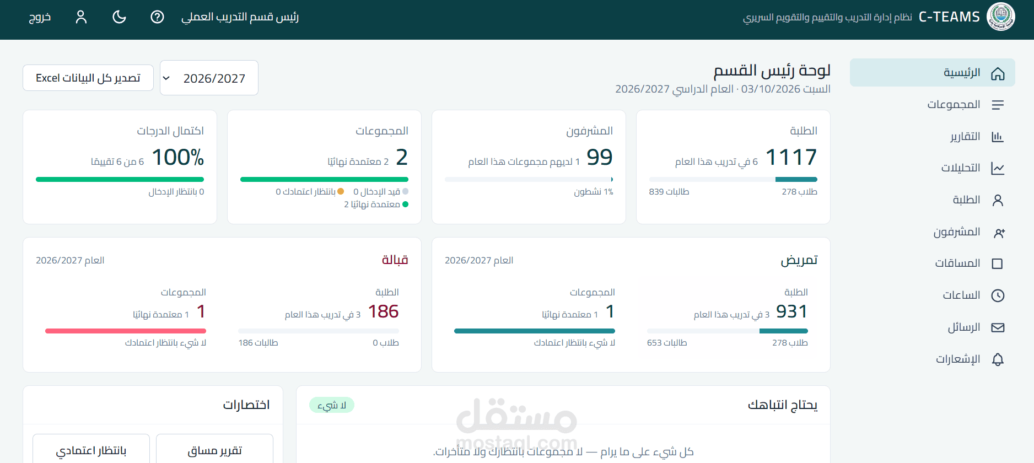Image resolution: width=1034 pixels, height=463 pixels.
Task: Click the bell icon beside الإشعارات
Action: 998,359
